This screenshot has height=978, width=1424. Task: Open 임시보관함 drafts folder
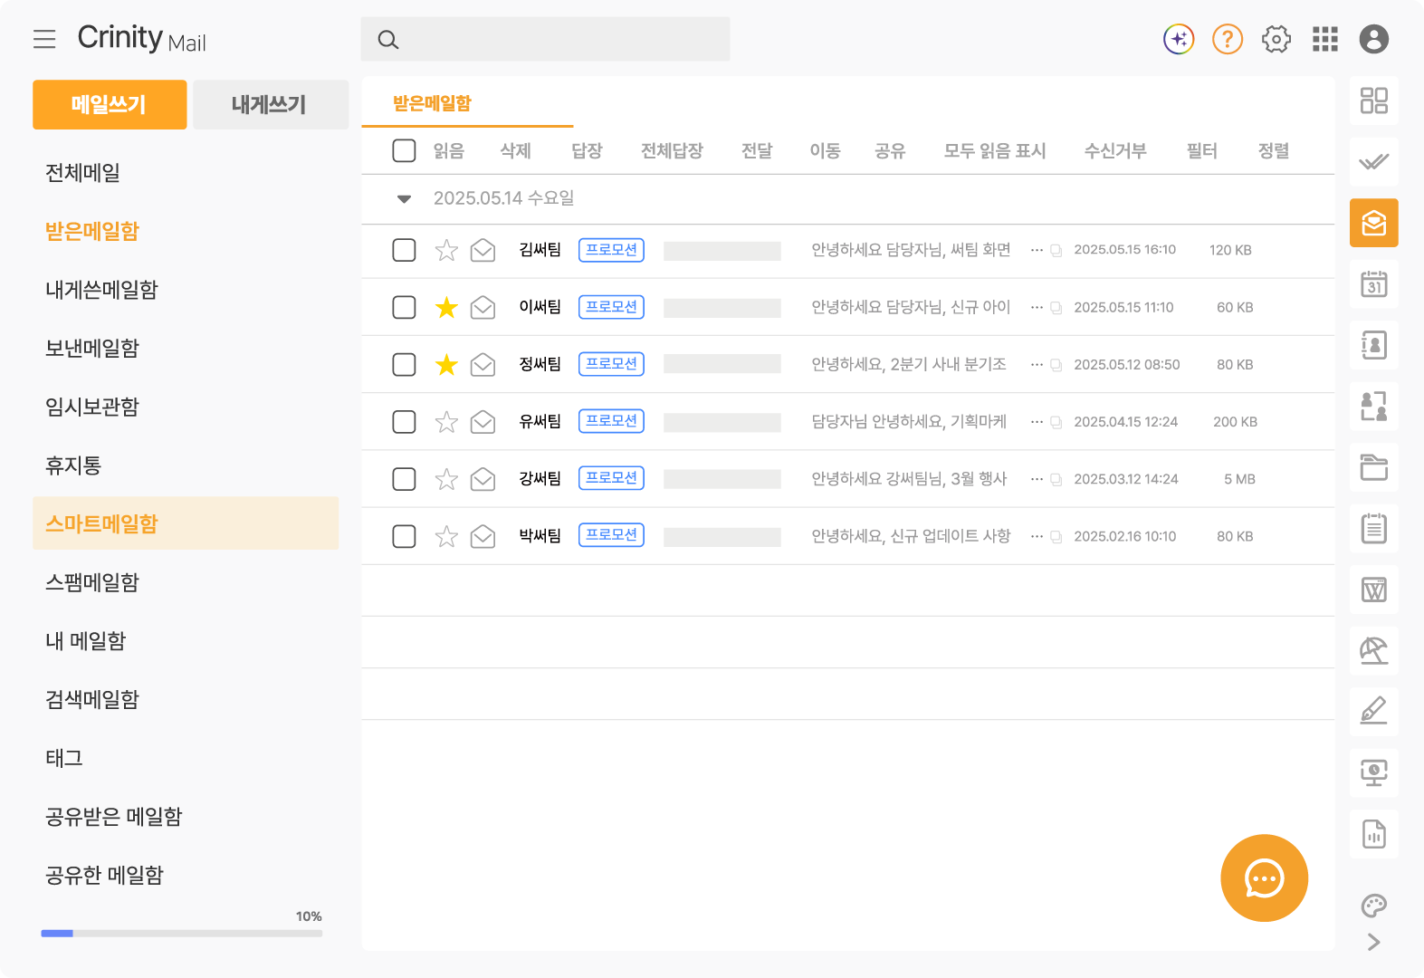coord(92,407)
